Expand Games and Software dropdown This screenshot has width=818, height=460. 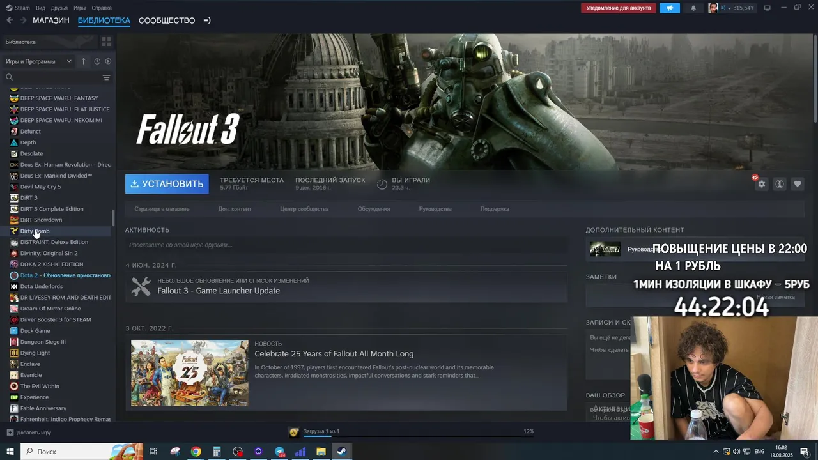point(38,61)
